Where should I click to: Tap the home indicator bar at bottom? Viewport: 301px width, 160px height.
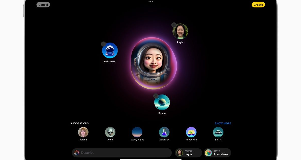tap(150, 159)
